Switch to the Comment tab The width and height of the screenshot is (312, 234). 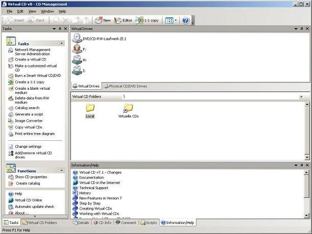point(126,223)
